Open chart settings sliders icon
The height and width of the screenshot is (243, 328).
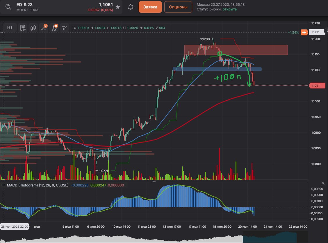pos(64,28)
